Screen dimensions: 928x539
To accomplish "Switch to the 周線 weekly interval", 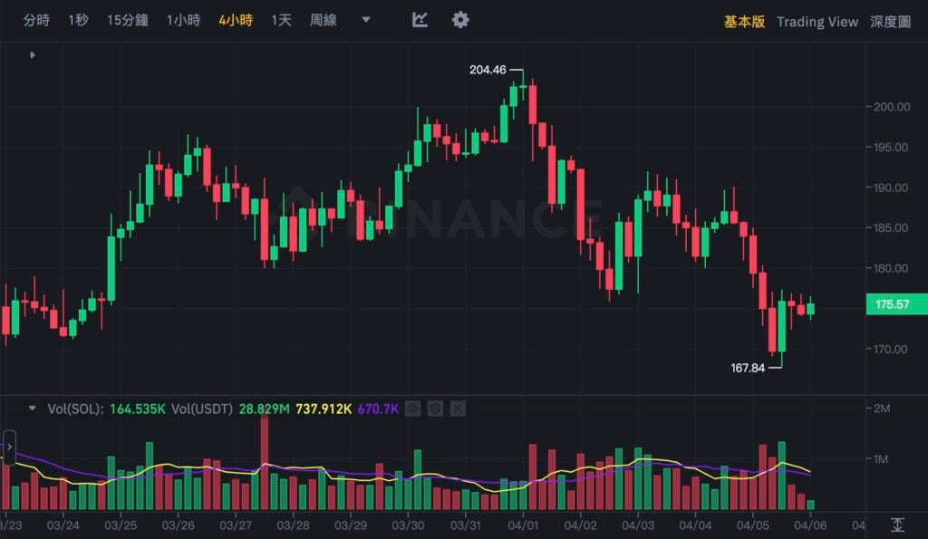I will click(324, 20).
